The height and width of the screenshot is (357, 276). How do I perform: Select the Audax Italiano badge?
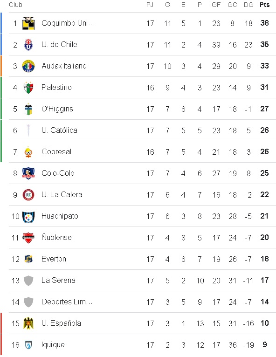coord(28,66)
